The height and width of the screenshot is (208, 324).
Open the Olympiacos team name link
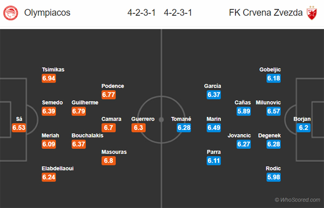click(x=48, y=13)
